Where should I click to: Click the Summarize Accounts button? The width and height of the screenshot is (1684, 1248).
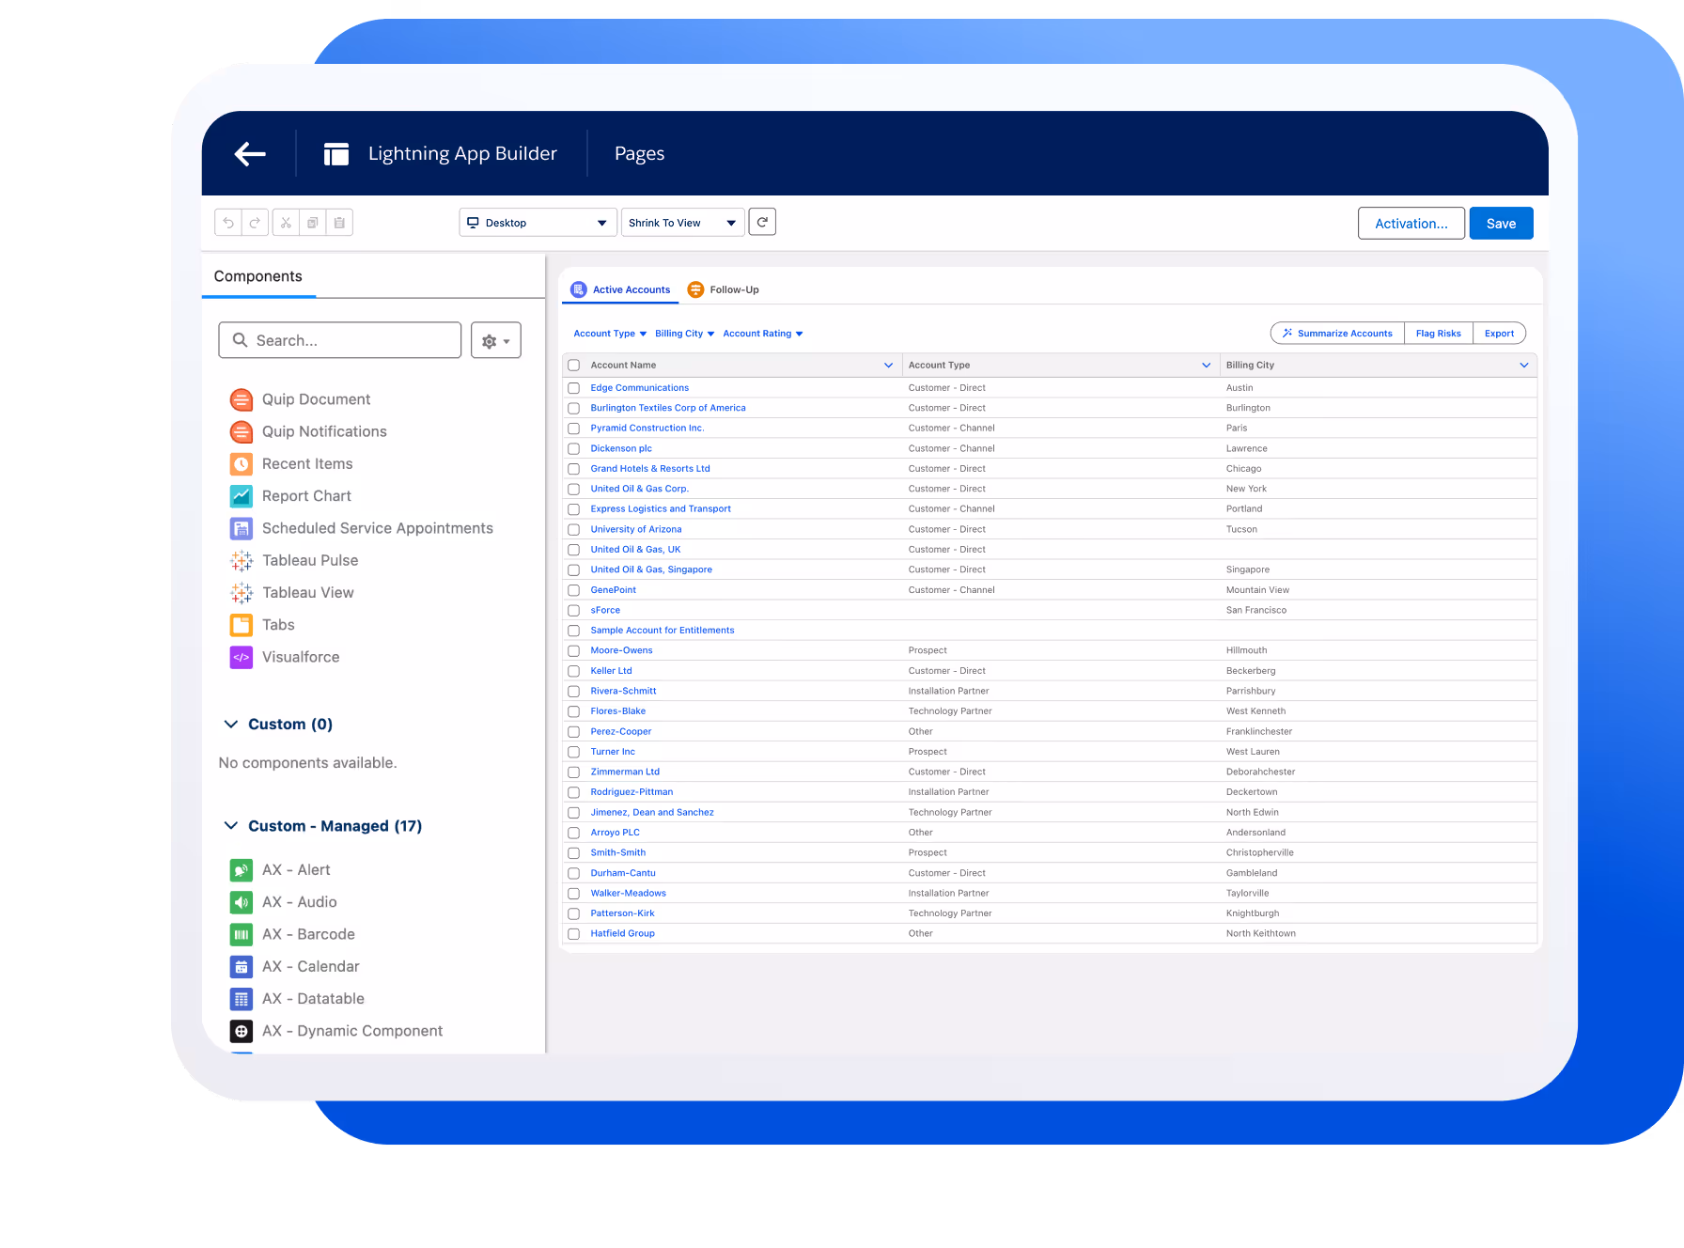coord(1337,334)
